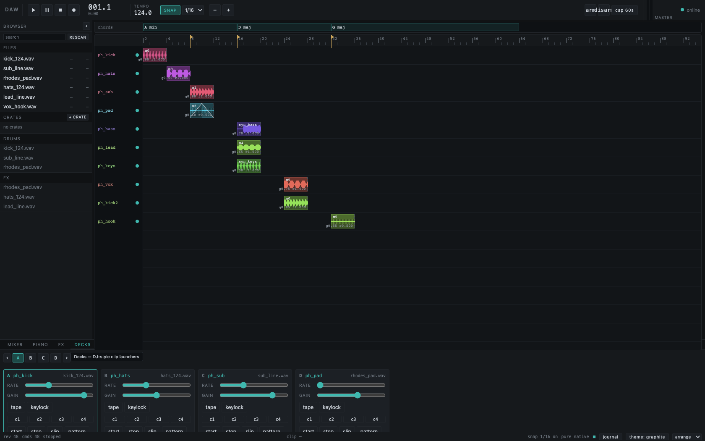
Task: Click the disarm button
Action: 604,10
